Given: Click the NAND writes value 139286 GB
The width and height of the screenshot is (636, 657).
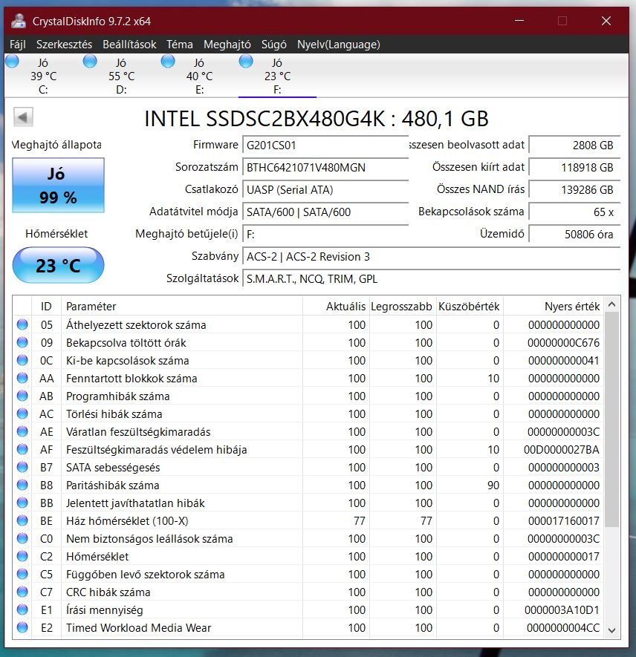Looking at the screenshot, I should 574,189.
